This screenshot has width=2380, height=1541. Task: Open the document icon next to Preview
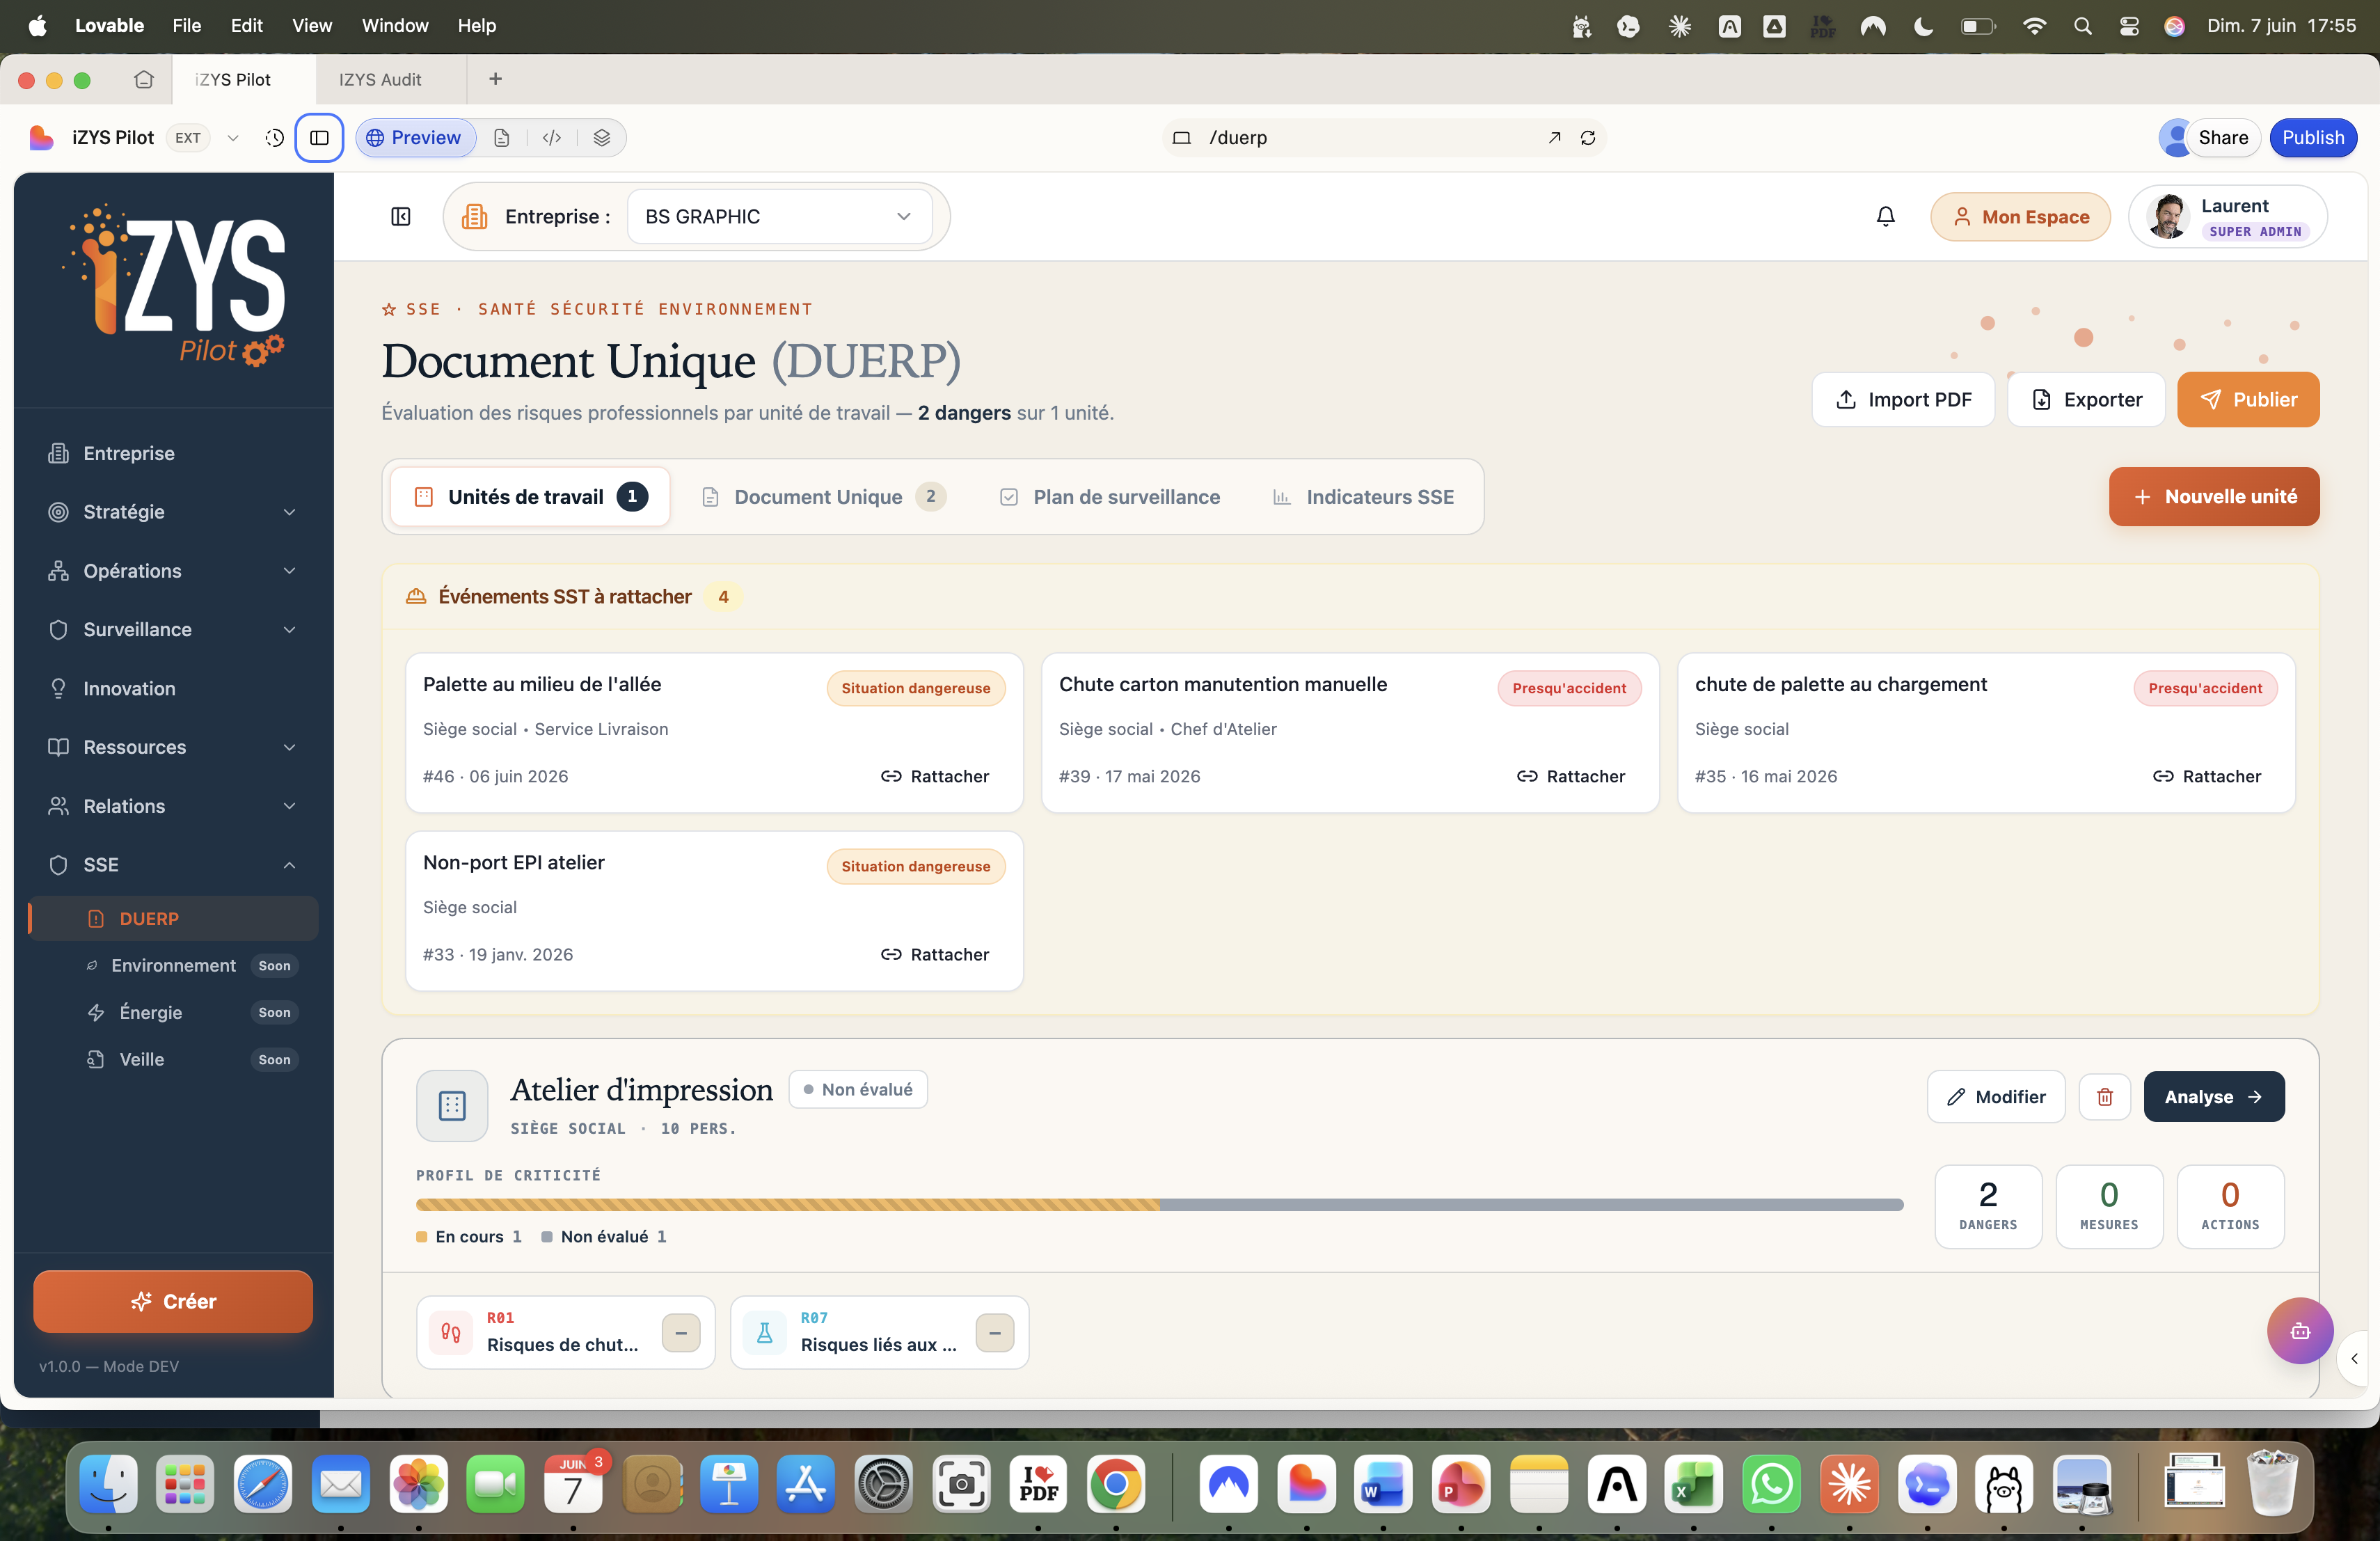tap(502, 138)
